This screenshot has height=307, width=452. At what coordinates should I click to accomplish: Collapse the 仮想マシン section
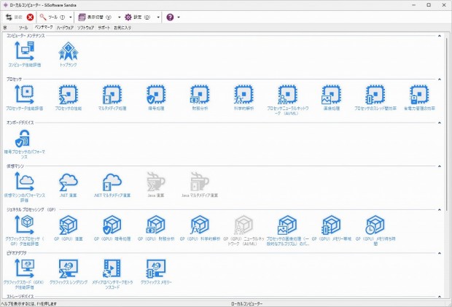(440, 166)
